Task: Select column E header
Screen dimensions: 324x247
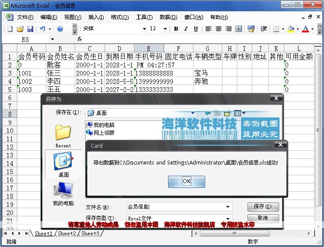Action: click(149, 48)
